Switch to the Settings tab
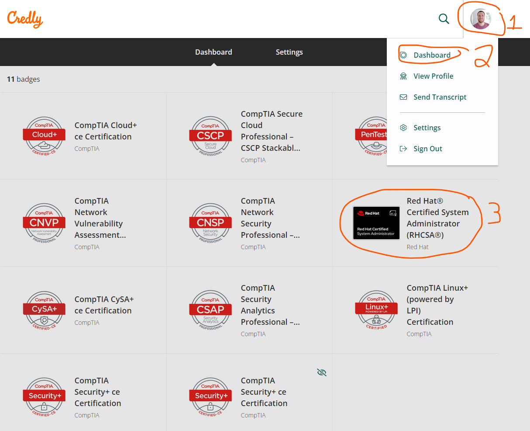 coord(289,52)
